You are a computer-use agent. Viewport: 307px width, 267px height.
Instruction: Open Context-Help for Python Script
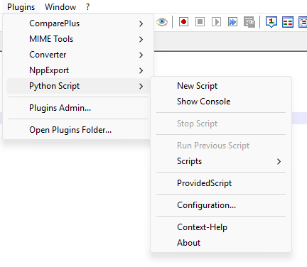click(221, 227)
